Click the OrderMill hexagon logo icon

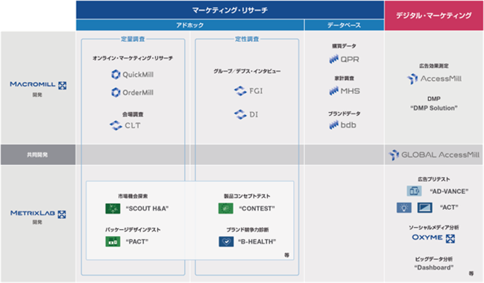click(116, 93)
